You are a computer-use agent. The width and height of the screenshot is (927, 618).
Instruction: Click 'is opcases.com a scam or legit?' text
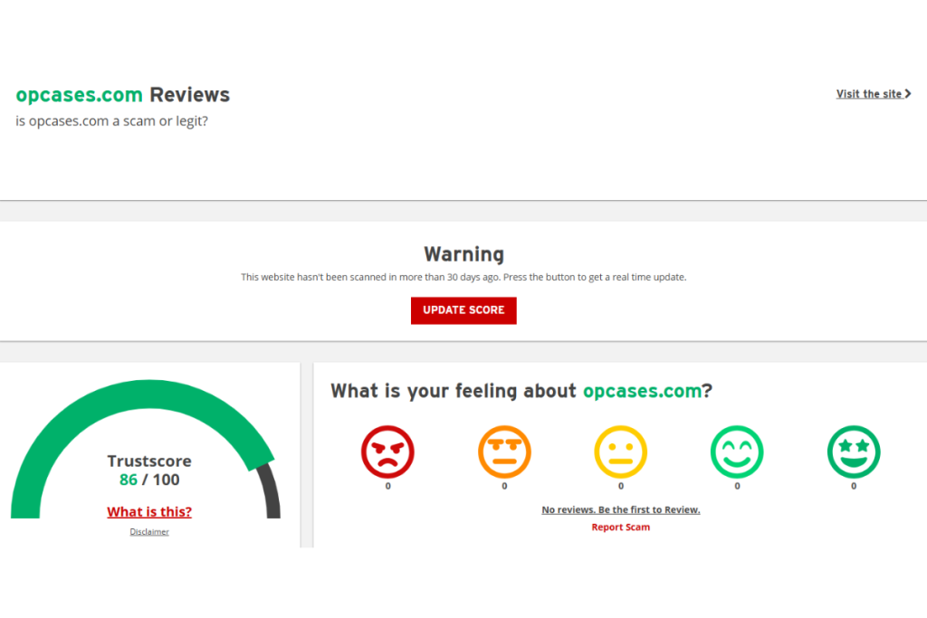[x=111, y=121]
